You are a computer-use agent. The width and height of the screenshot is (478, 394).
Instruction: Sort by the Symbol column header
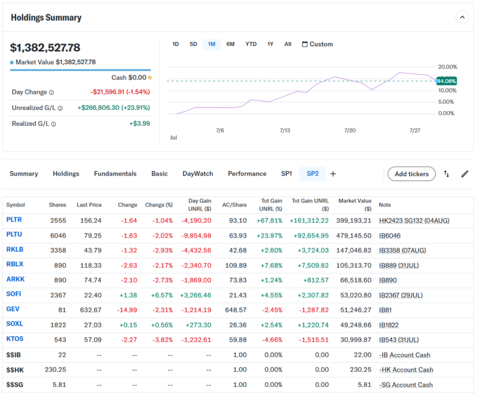point(16,205)
